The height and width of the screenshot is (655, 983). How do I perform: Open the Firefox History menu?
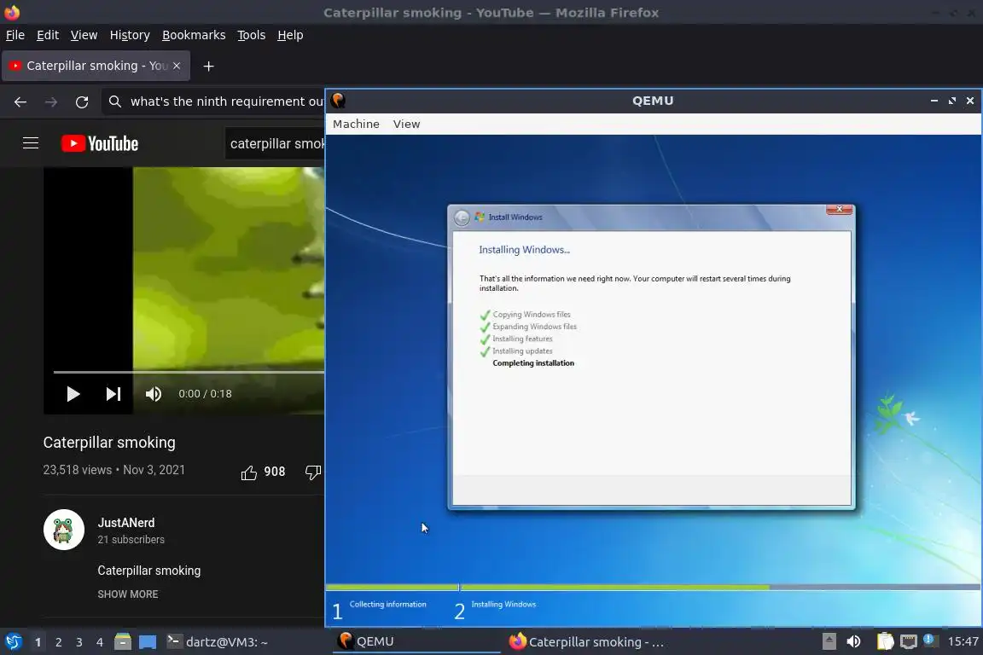(130, 35)
